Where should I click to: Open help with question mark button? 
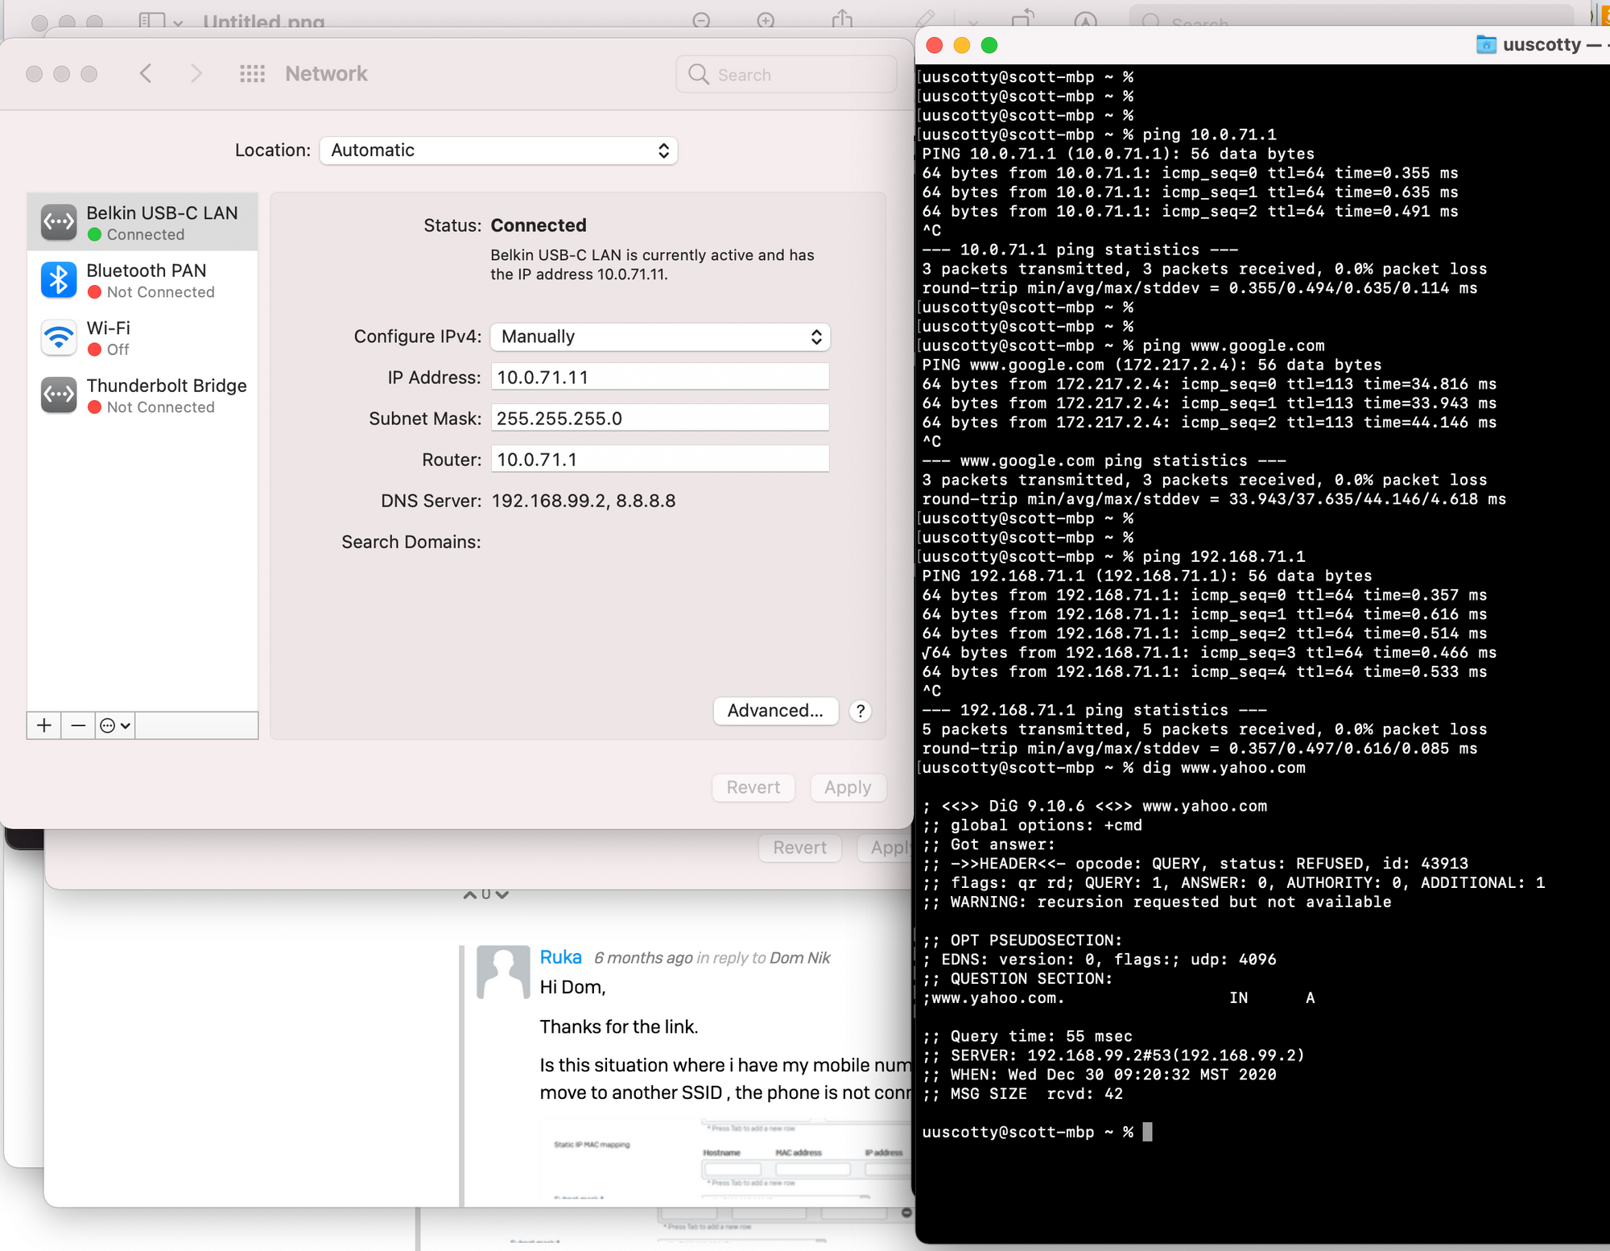point(861,711)
